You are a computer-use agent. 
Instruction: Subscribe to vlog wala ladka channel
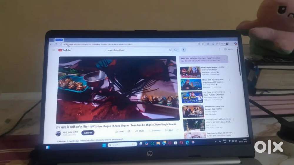(x=88, y=133)
